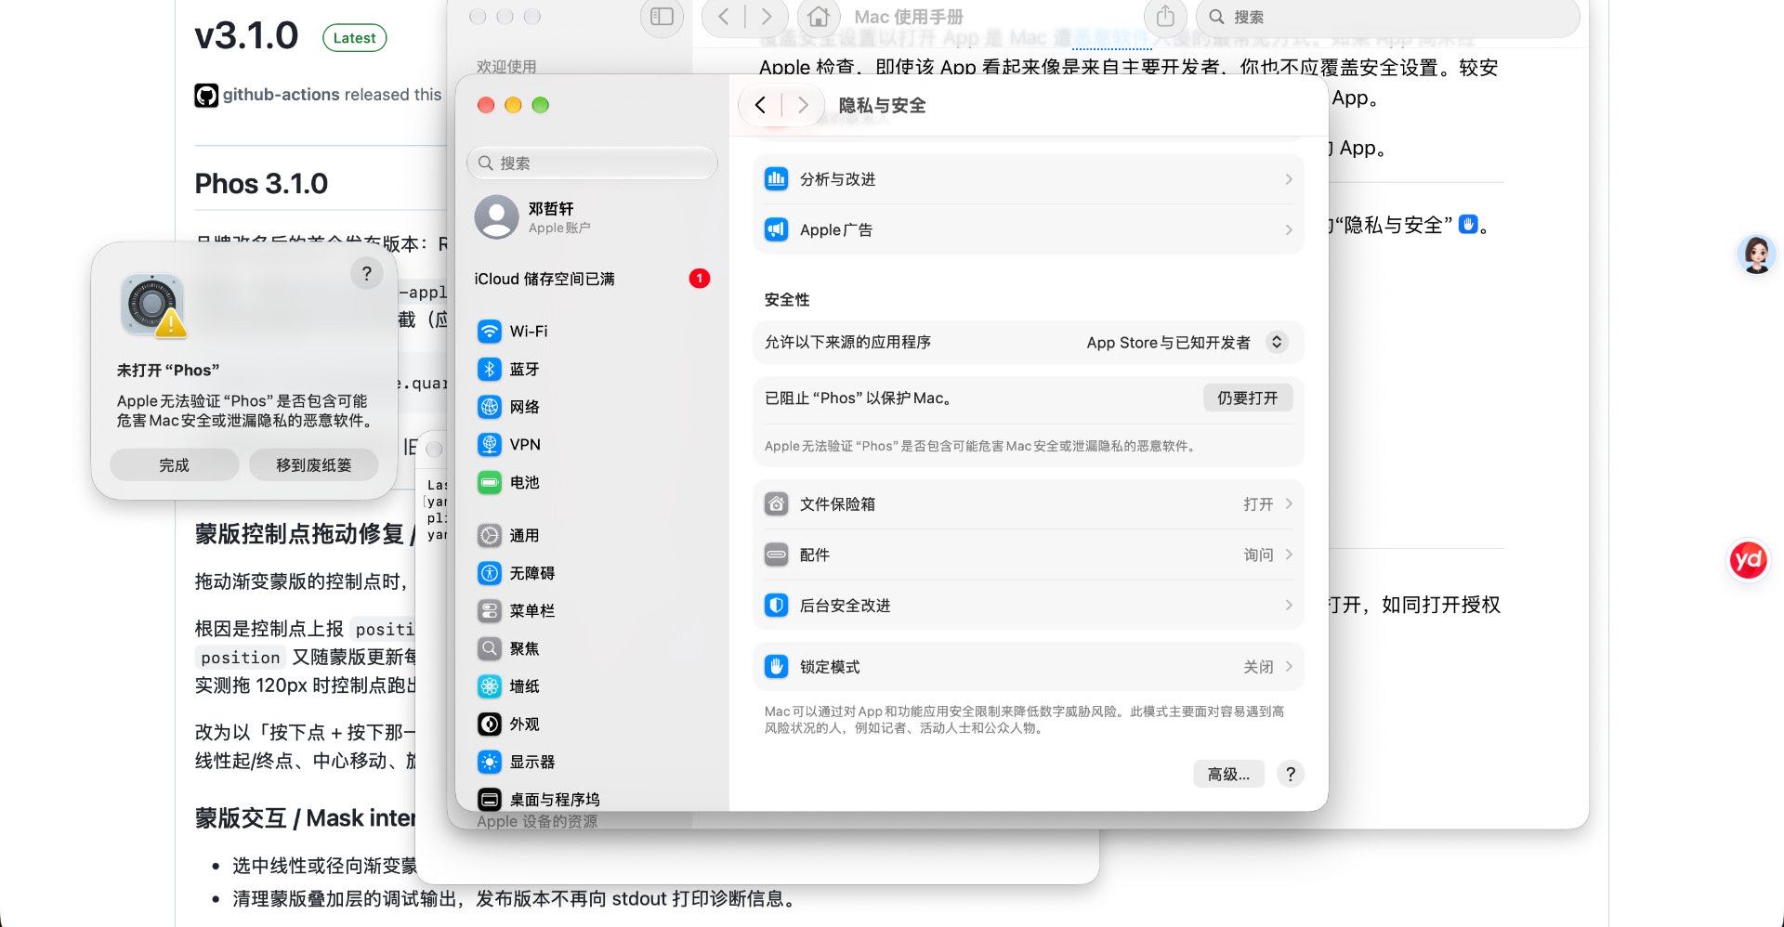
Task: Click 高级… button
Action: pos(1228,774)
